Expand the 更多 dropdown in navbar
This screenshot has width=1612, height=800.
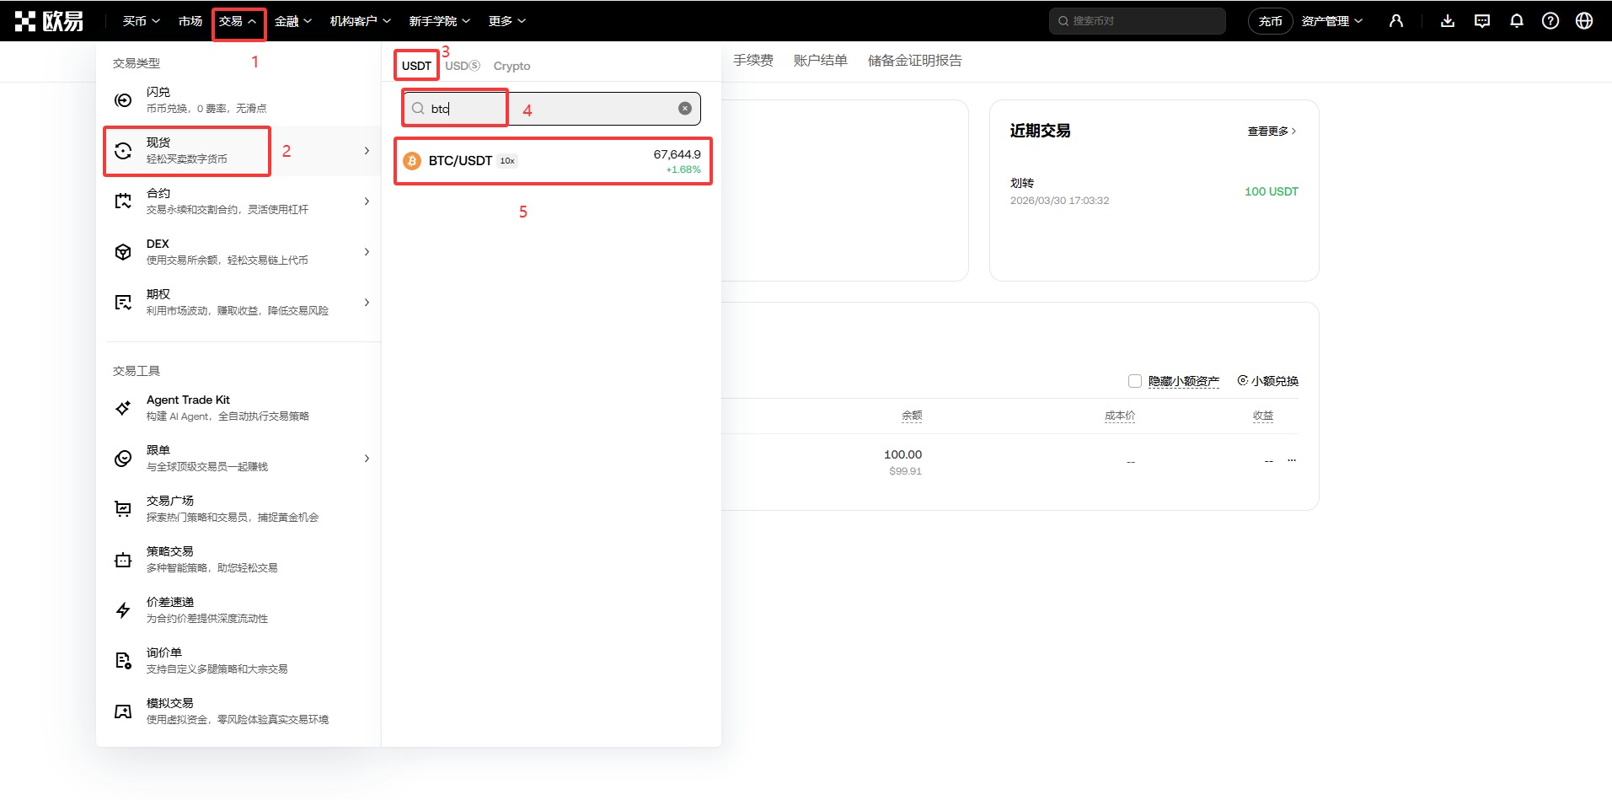click(x=507, y=21)
